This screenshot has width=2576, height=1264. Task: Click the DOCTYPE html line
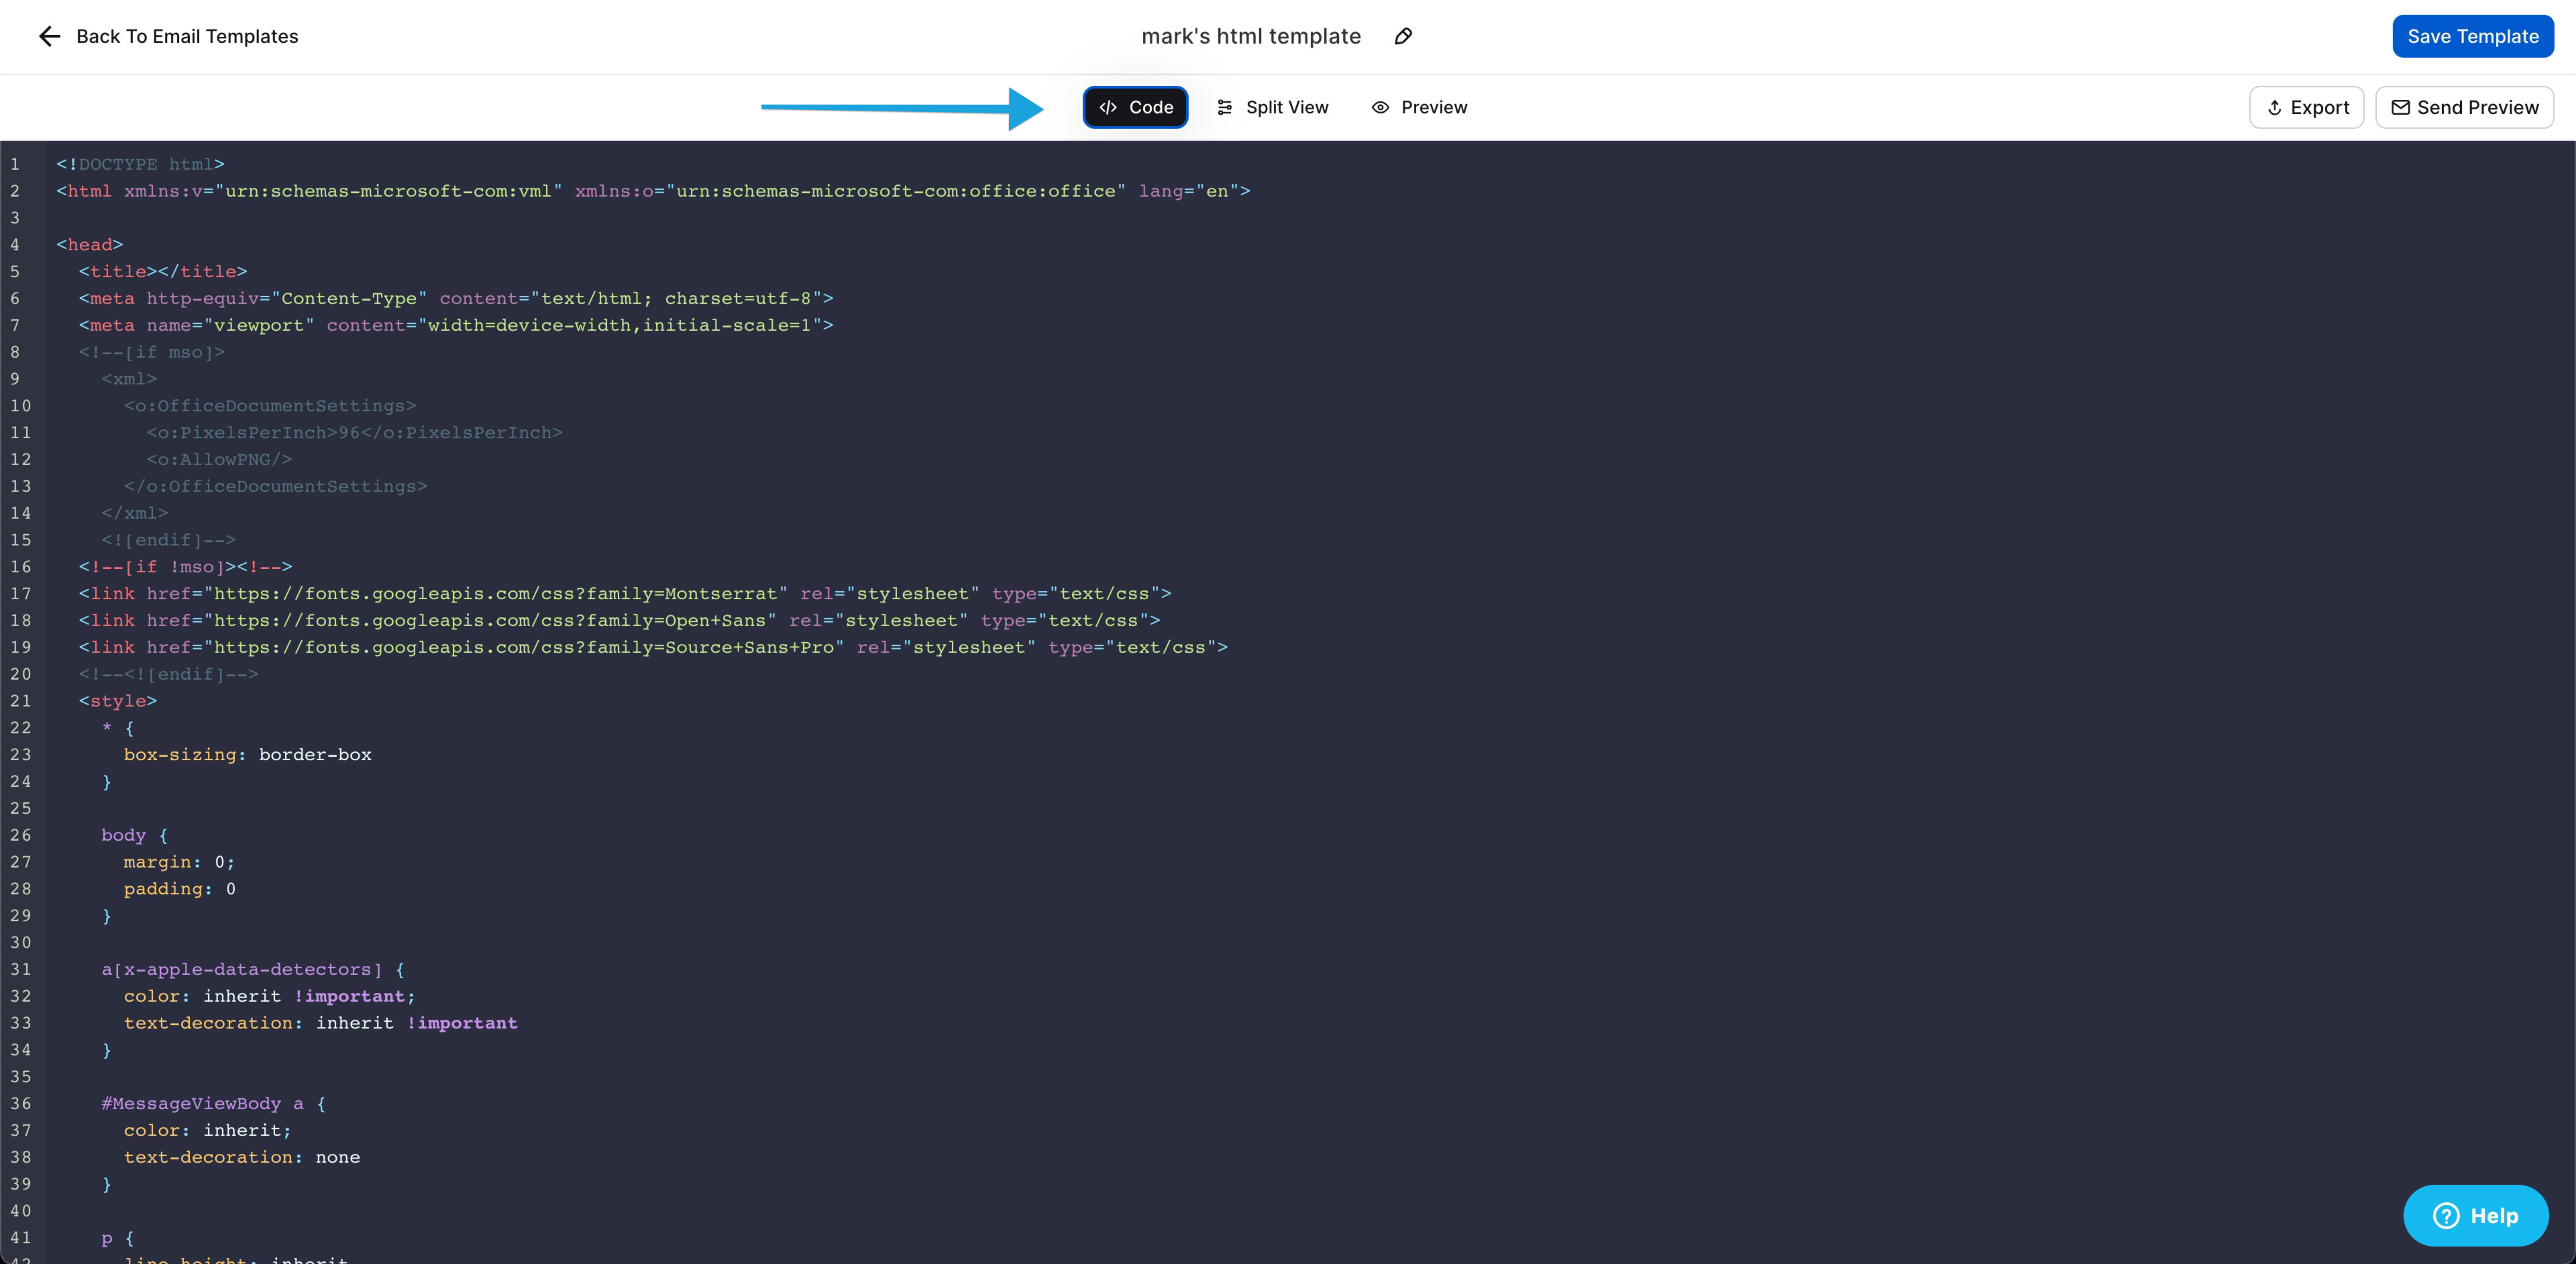[140, 164]
